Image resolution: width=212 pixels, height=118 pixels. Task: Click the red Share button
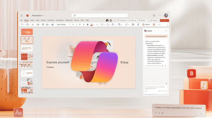coord(164,21)
